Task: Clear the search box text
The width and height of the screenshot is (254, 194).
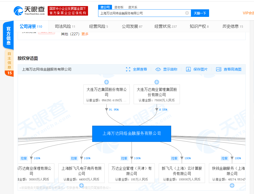Action: 187,13
